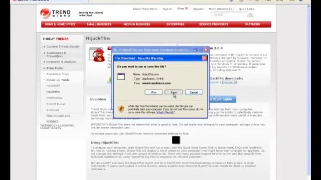Viewport: 321px width, 180px height.
Task: Click the Save button
Action: point(174,92)
